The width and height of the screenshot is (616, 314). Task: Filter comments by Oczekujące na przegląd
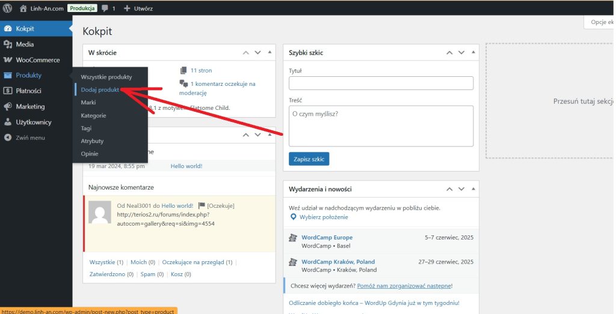tap(197, 262)
